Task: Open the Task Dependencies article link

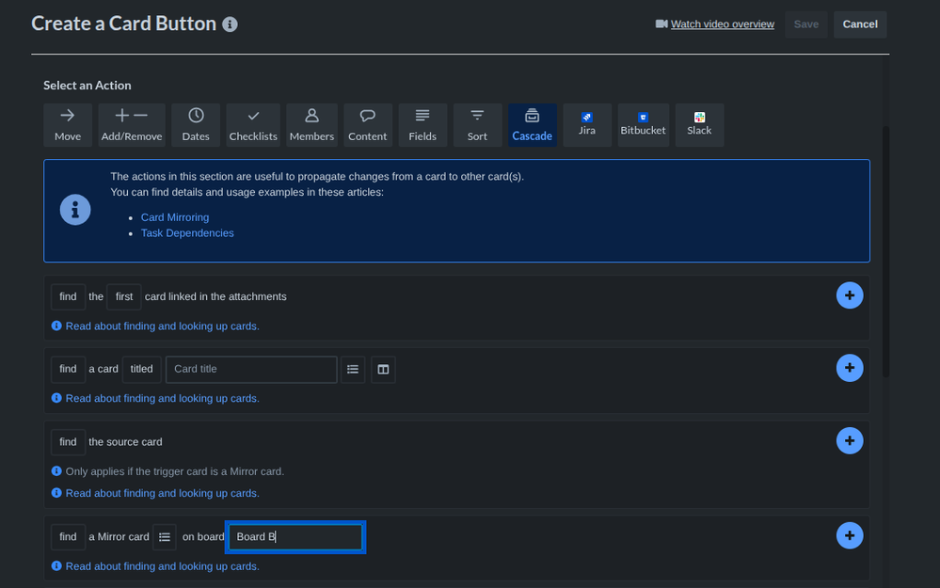Action: click(187, 233)
